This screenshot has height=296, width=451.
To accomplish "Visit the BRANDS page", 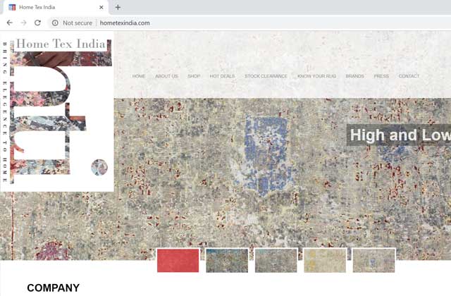I will [354, 76].
